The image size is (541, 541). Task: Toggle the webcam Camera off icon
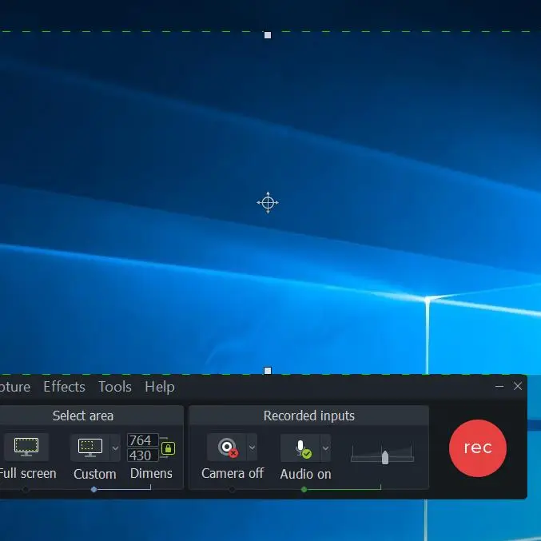(227, 448)
